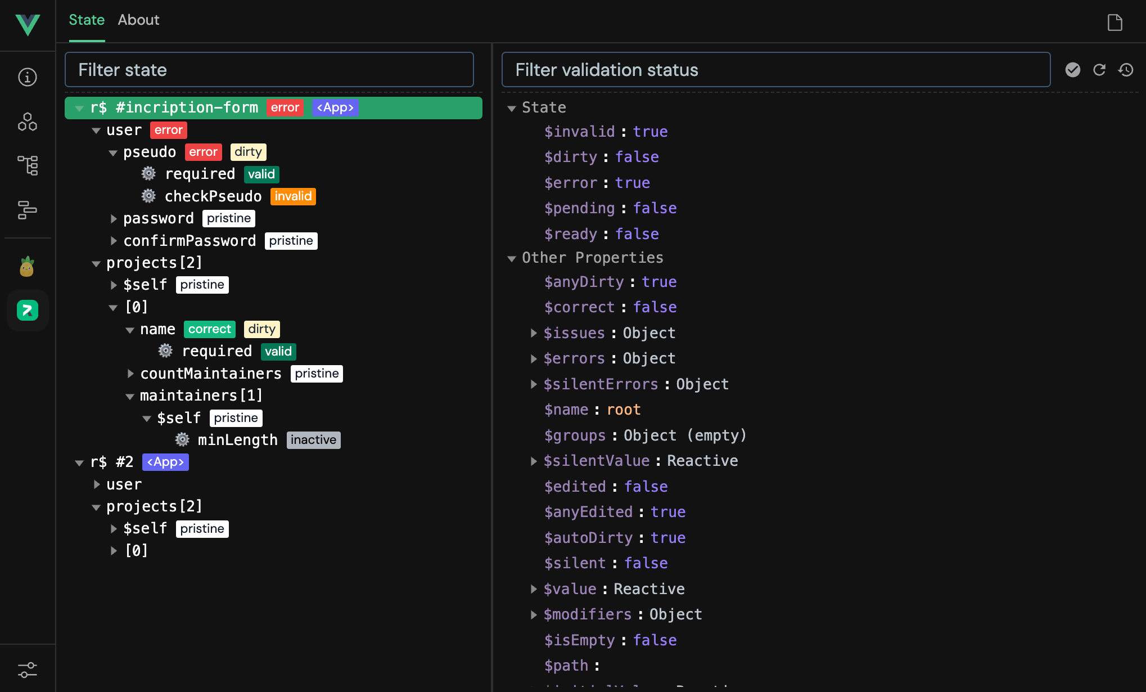Open history with clock-arrow icon
This screenshot has height=692, width=1146.
[x=1126, y=70]
